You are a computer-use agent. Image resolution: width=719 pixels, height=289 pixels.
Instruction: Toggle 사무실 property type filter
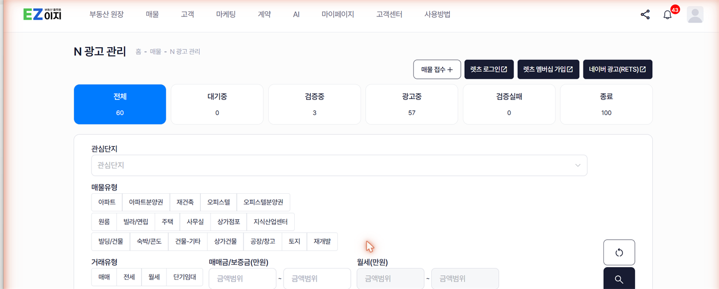(x=195, y=222)
